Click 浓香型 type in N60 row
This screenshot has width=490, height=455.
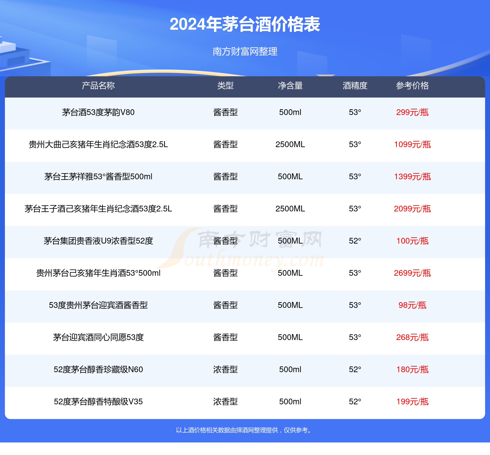point(225,369)
